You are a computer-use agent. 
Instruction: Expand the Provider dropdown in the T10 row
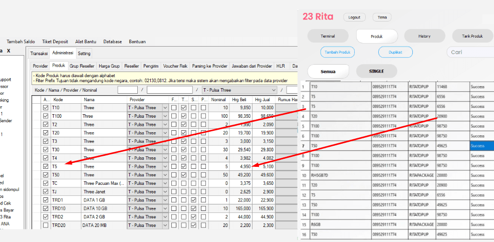point(166,108)
